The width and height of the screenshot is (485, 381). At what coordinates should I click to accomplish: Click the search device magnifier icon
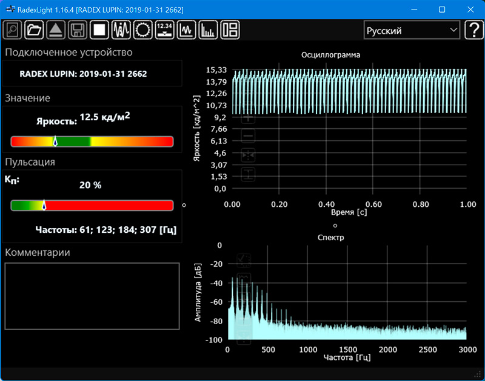pos(13,30)
